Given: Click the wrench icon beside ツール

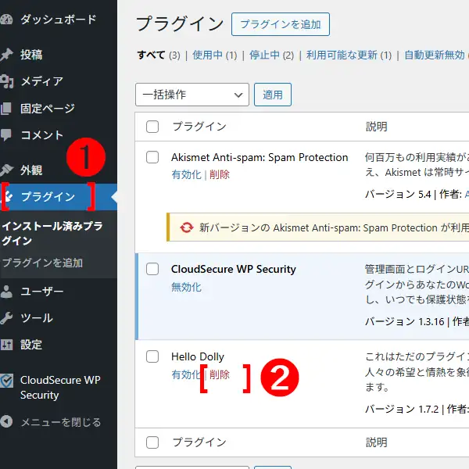Looking at the screenshot, I should pos(6,318).
